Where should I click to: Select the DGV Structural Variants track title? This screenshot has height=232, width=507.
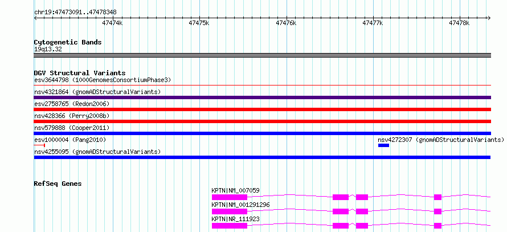tap(80, 73)
